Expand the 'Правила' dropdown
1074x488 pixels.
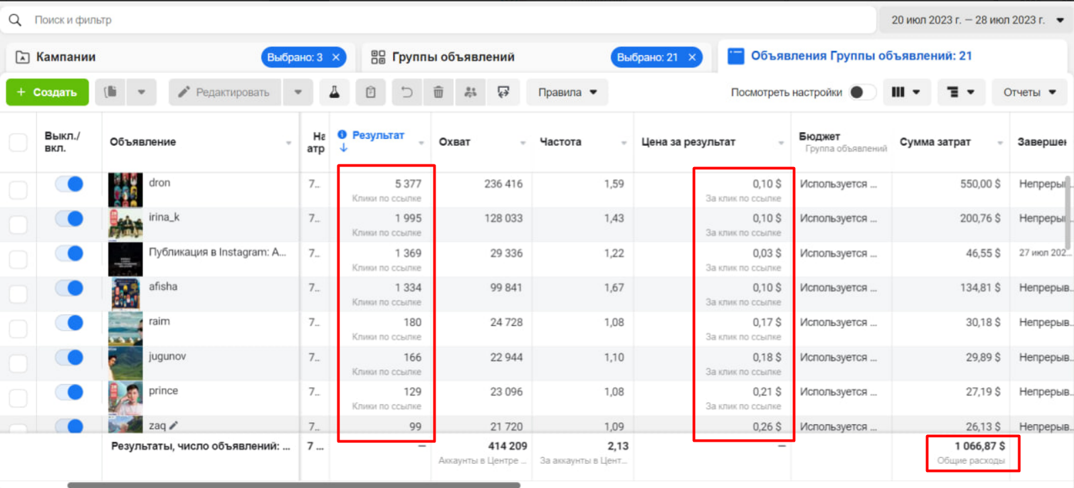tap(567, 92)
